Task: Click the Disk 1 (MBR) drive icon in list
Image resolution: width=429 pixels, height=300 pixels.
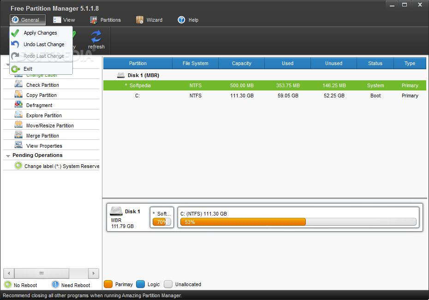Action: coord(121,75)
